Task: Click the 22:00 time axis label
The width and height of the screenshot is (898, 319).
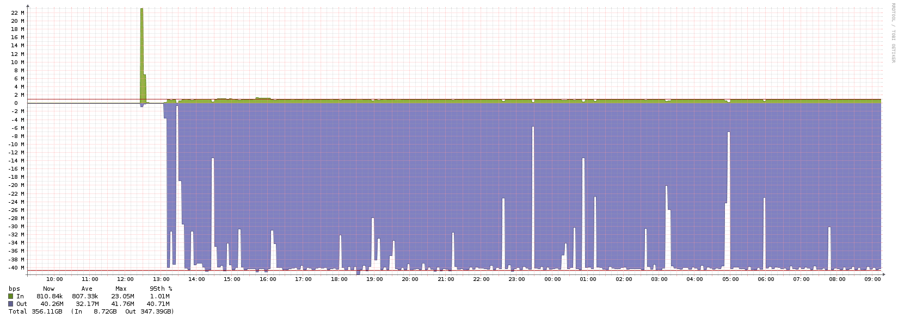Action: pyautogui.click(x=481, y=279)
